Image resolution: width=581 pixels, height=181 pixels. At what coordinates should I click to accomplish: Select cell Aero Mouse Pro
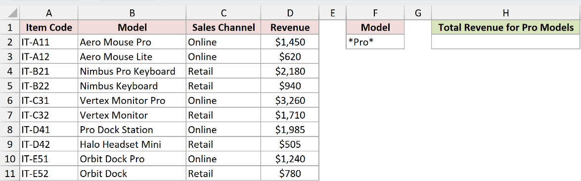[132, 42]
